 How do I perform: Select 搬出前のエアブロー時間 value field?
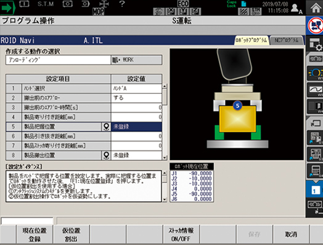(136, 108)
